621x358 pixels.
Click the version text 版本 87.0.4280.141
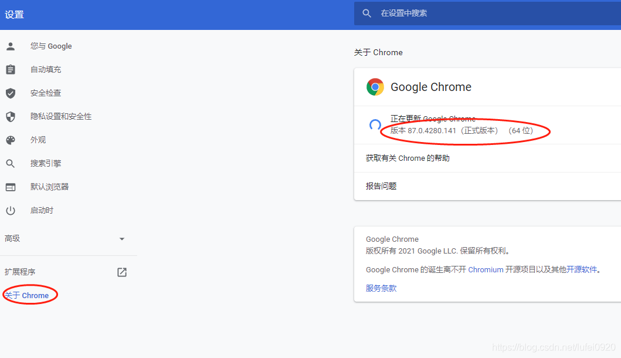click(423, 131)
